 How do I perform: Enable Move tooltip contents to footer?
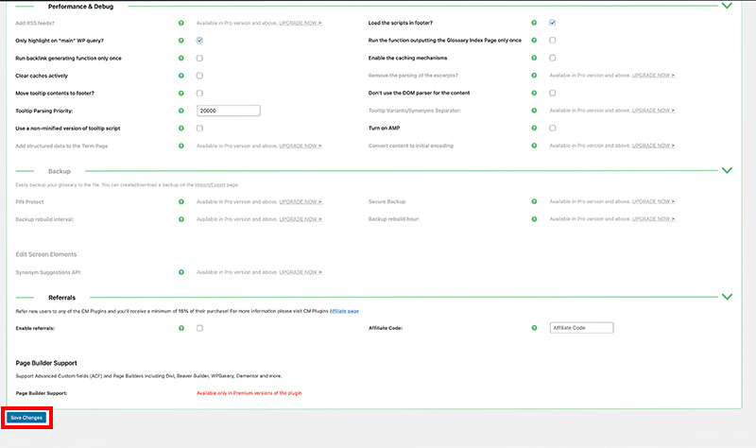click(200, 93)
